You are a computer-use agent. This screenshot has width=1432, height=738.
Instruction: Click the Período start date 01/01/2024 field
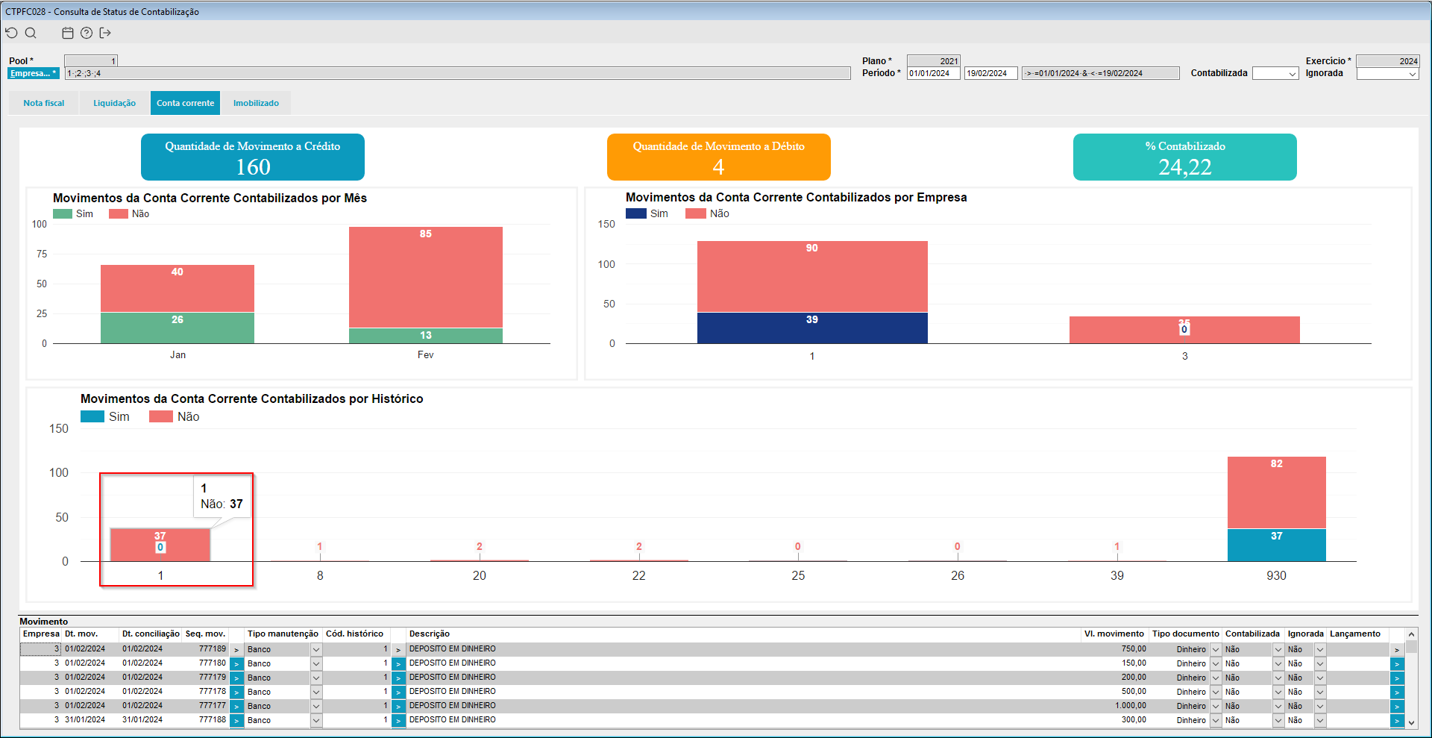(934, 73)
